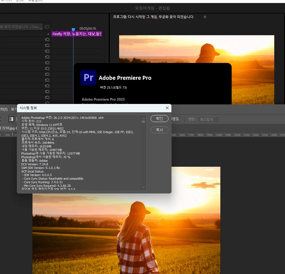The width and height of the screenshot is (285, 274).
Task: Click the 'Adobe Photoshop 버전: 26.2.0' line
Action: 62,118
